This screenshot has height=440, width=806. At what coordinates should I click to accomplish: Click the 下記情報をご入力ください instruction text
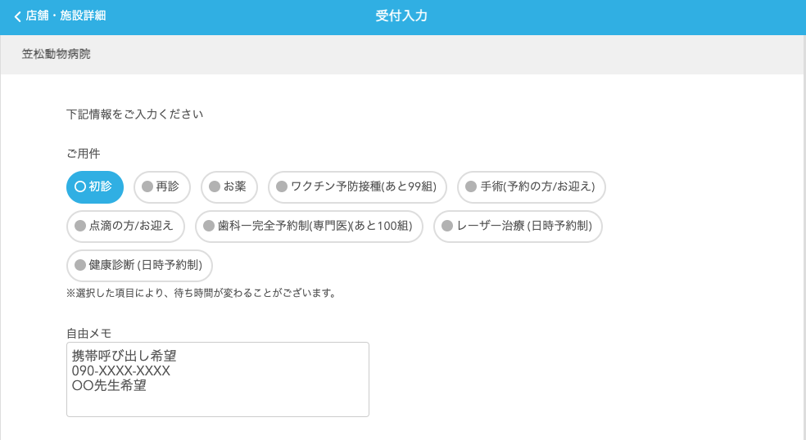pyautogui.click(x=134, y=114)
